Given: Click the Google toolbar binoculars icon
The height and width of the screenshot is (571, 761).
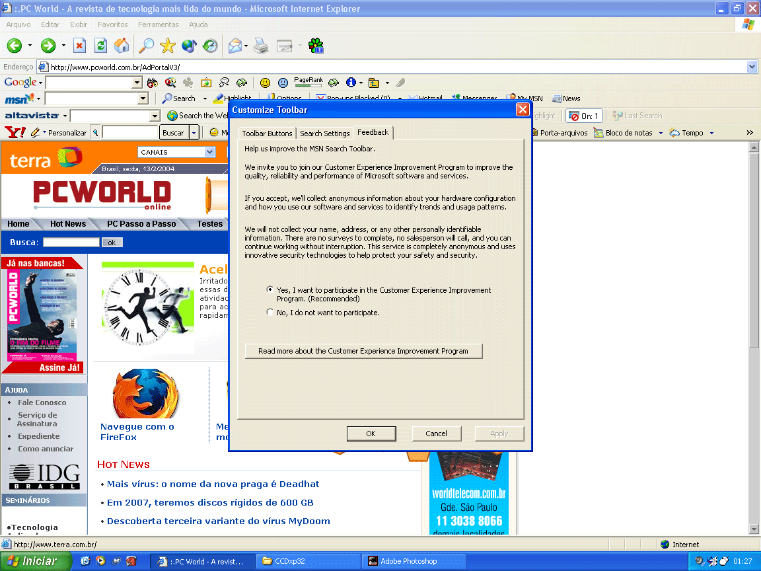Looking at the screenshot, I should (153, 83).
